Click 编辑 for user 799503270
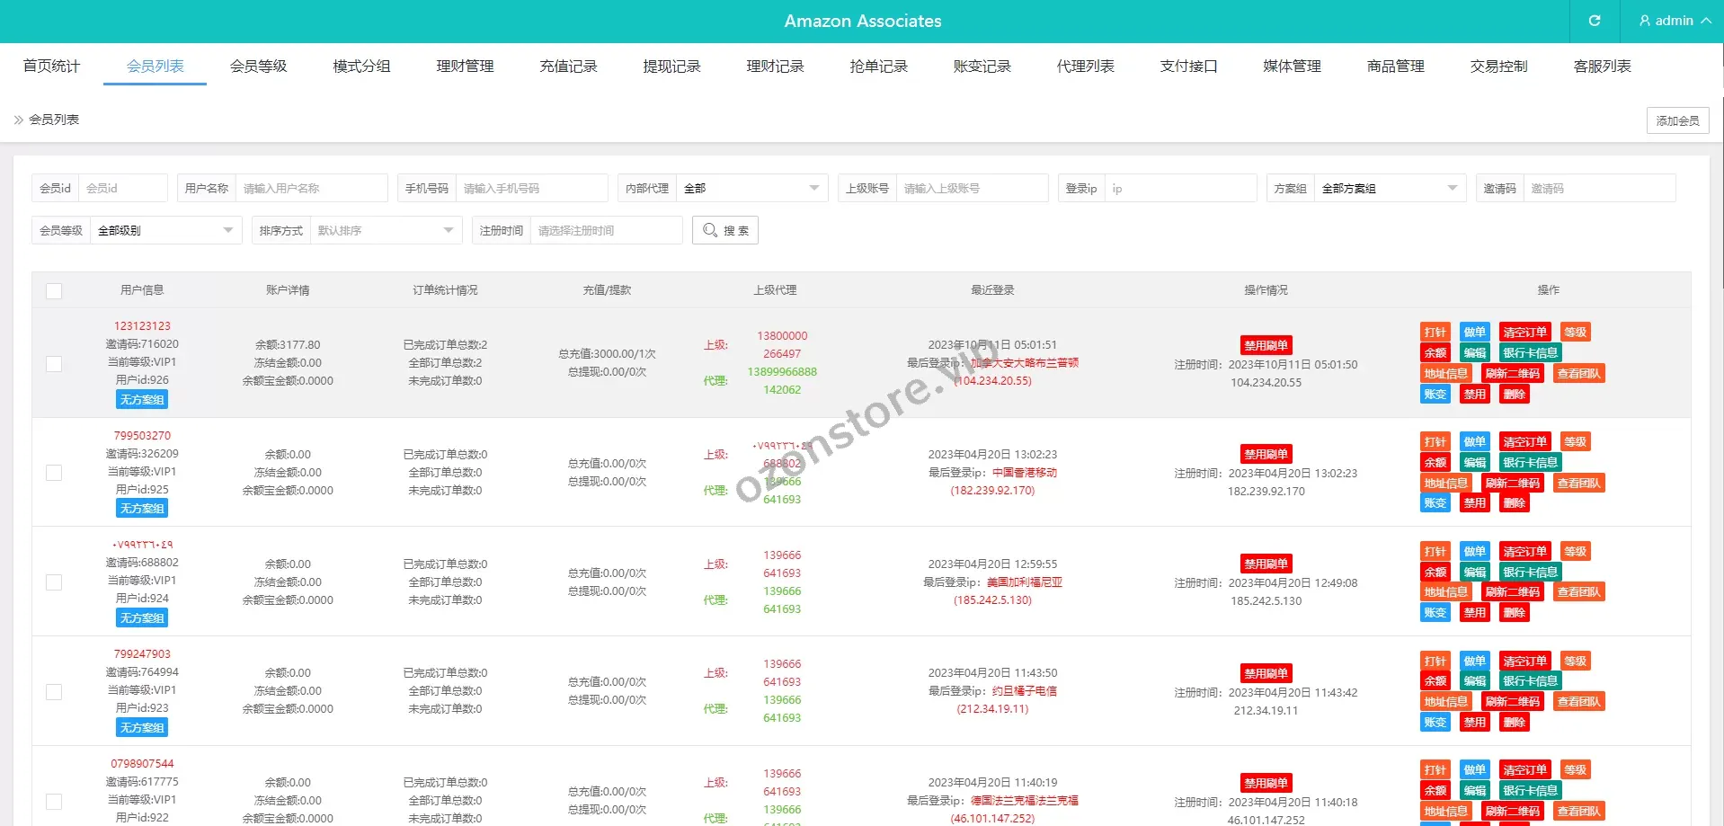The height and width of the screenshot is (826, 1724). click(1474, 462)
